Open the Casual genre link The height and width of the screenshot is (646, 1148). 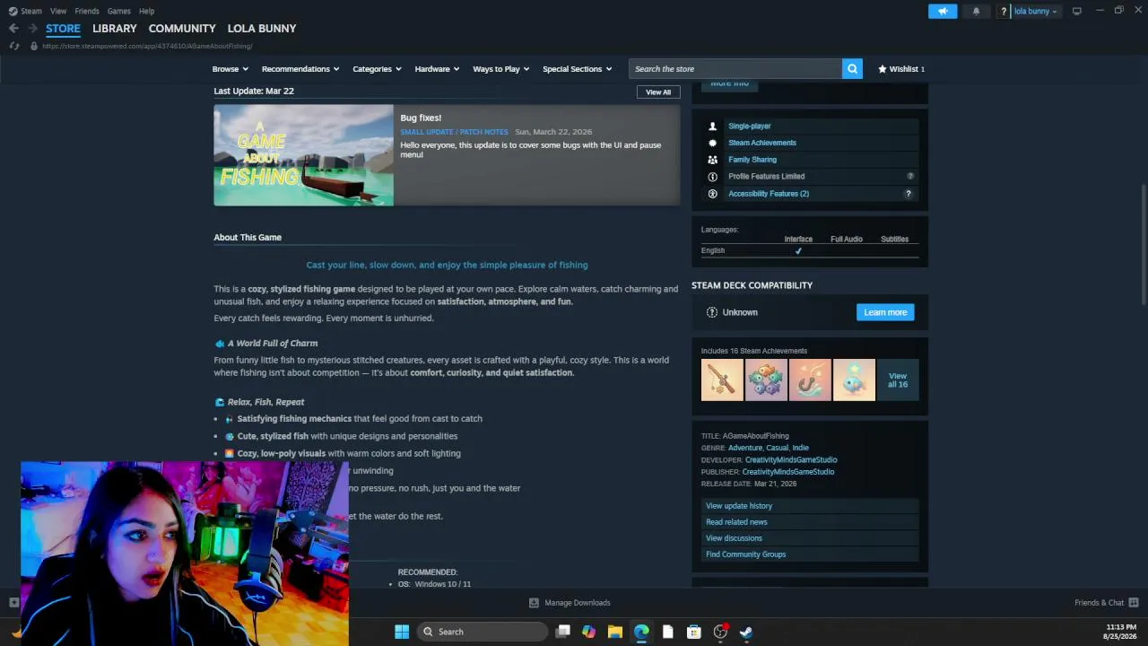777,448
